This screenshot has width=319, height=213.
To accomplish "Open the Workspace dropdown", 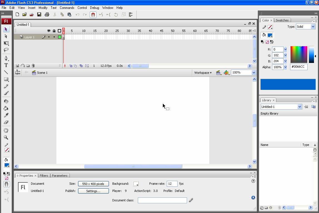I will (x=203, y=72).
